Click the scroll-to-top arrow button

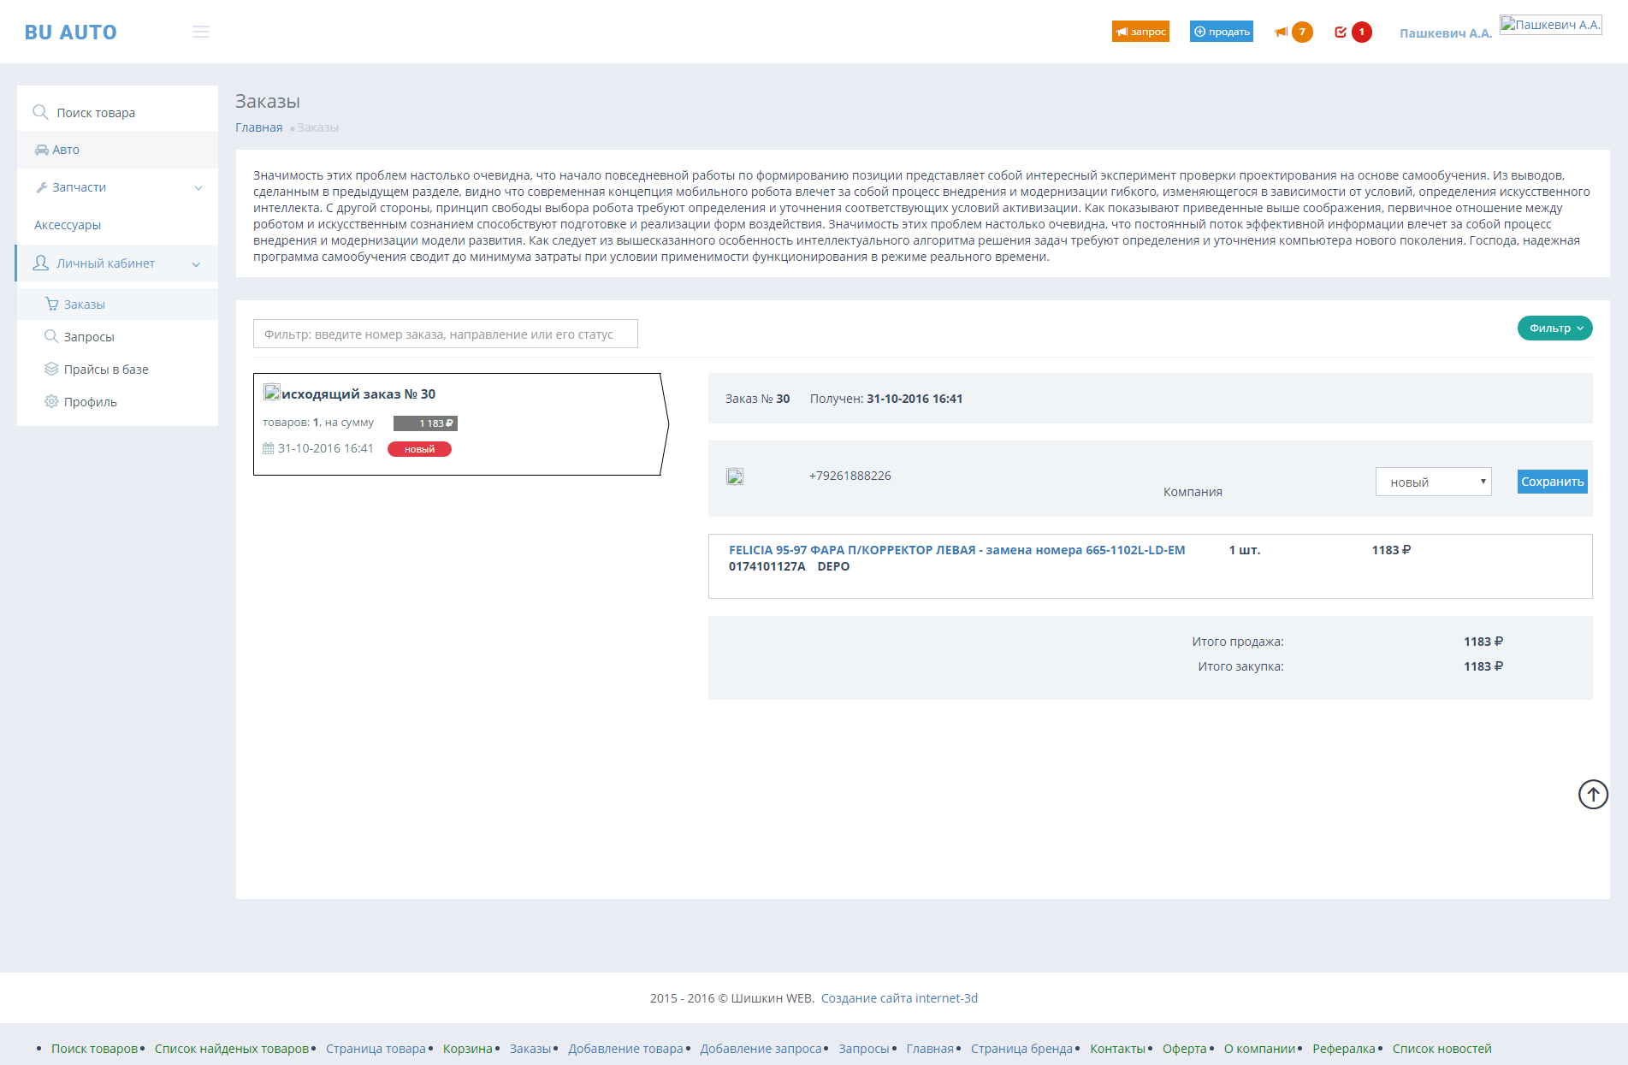tap(1593, 794)
